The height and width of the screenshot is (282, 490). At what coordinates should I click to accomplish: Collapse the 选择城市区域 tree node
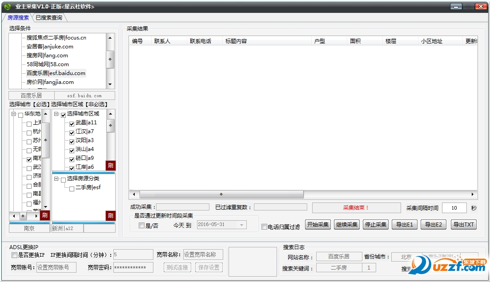[56, 114]
